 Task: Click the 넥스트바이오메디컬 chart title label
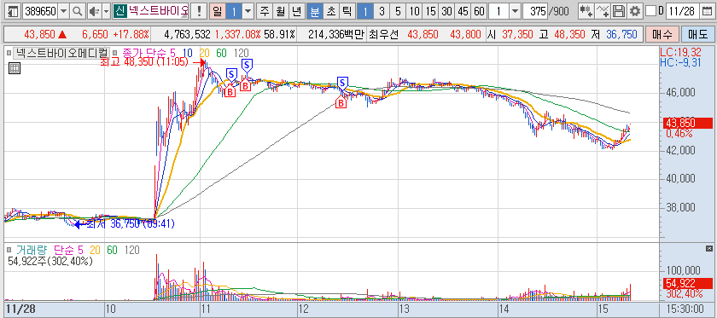coord(61,53)
